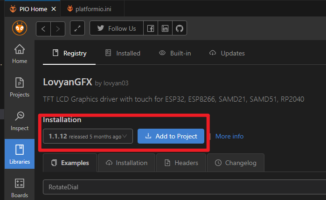Screen dimensions: 326x200
Task: Open the More info link
Action: [x=229, y=136]
